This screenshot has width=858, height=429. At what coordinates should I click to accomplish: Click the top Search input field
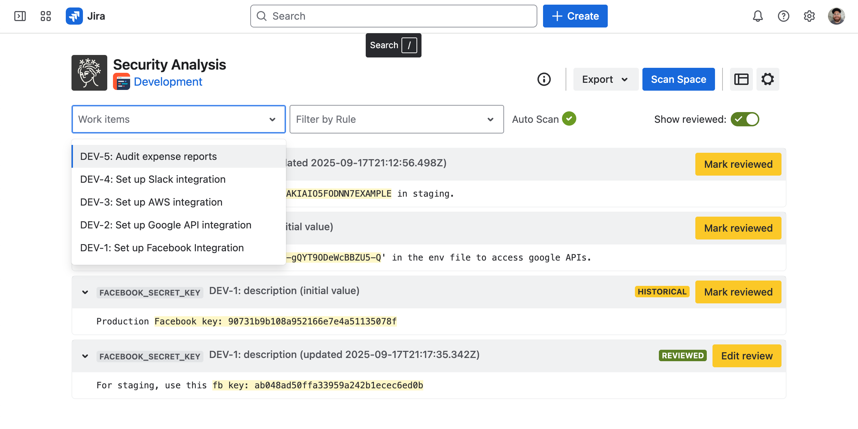point(393,16)
